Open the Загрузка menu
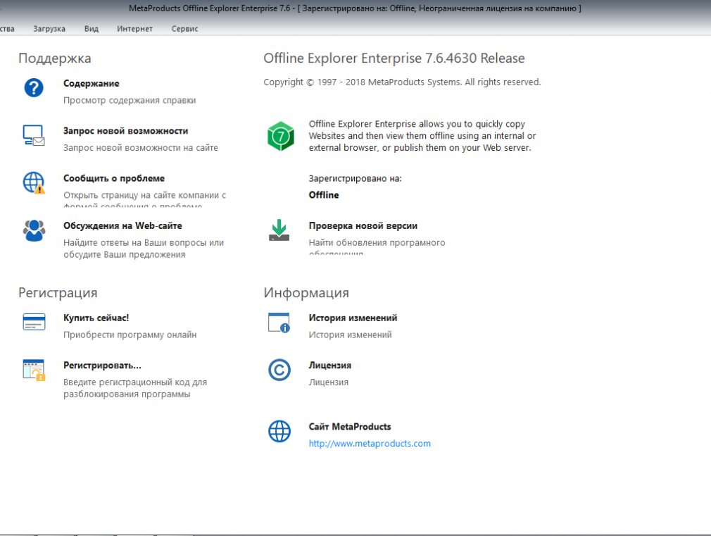Viewport: 711px width, 536px height. [x=49, y=29]
